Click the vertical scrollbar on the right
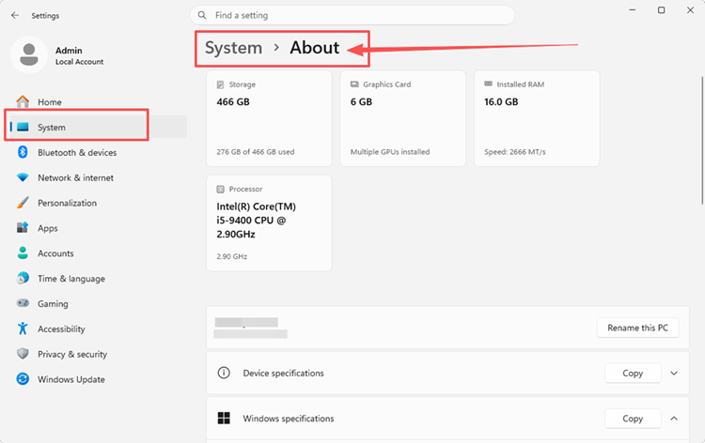Screen dimensions: 705x443 (x=702, y=140)
